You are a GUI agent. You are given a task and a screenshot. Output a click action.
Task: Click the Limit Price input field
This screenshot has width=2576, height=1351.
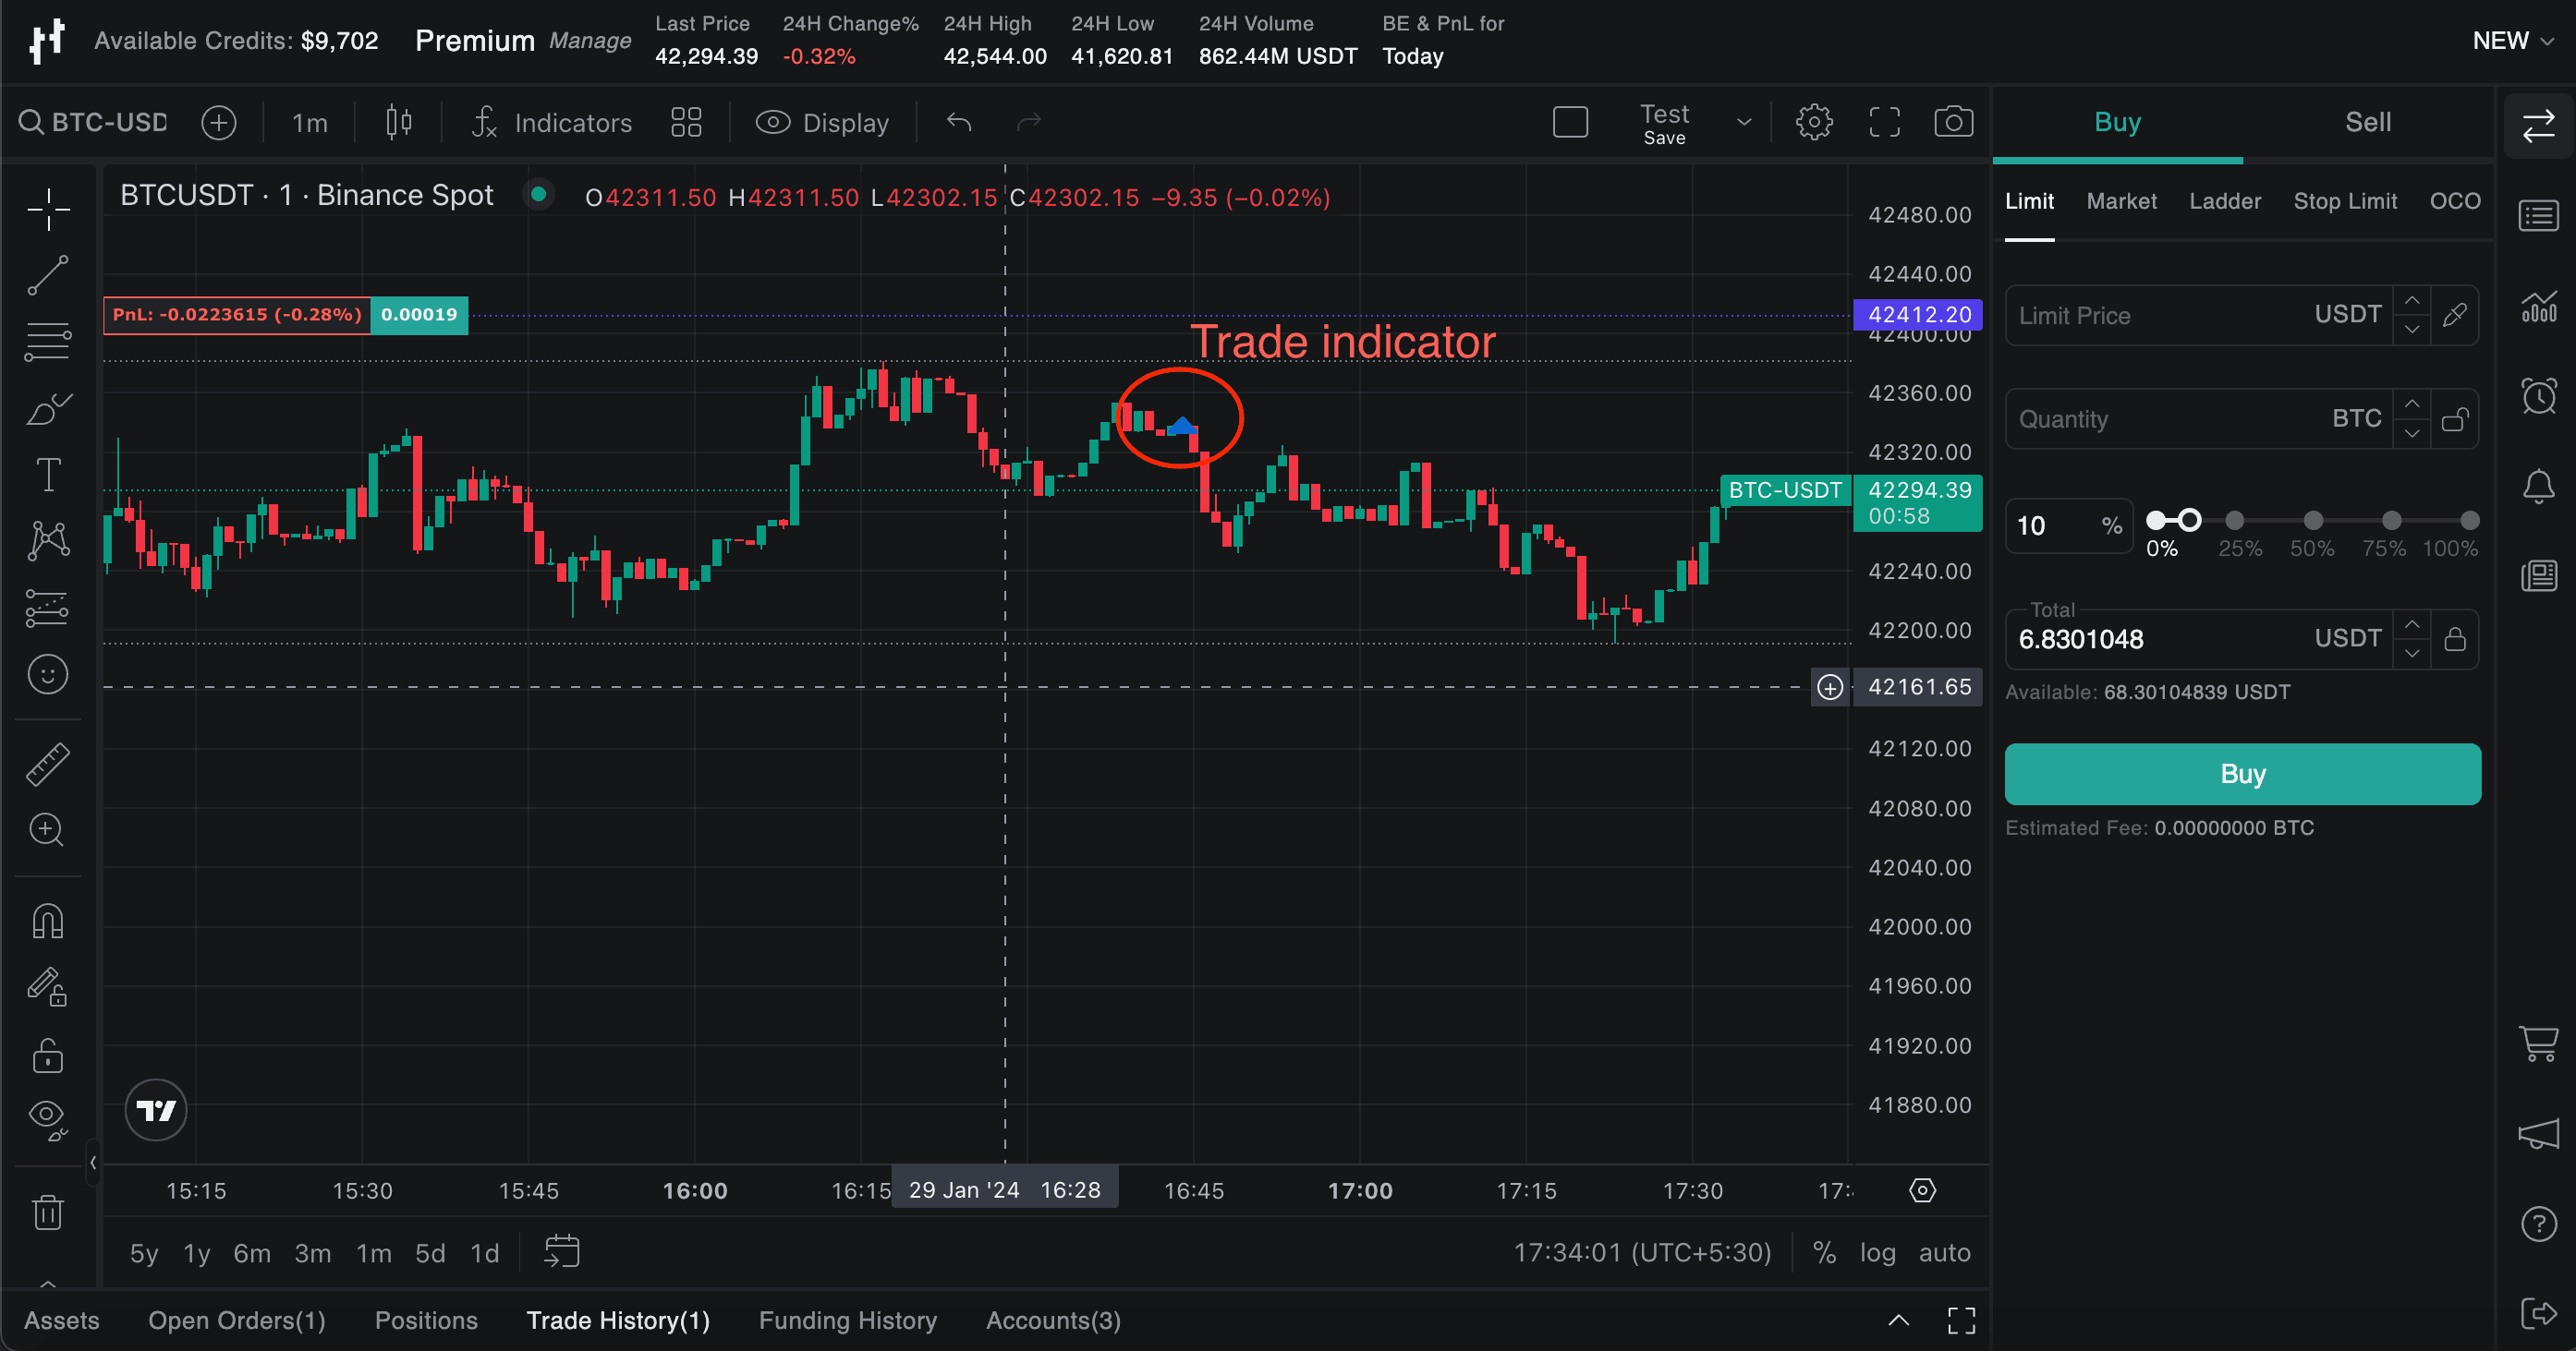pyautogui.click(x=2198, y=315)
